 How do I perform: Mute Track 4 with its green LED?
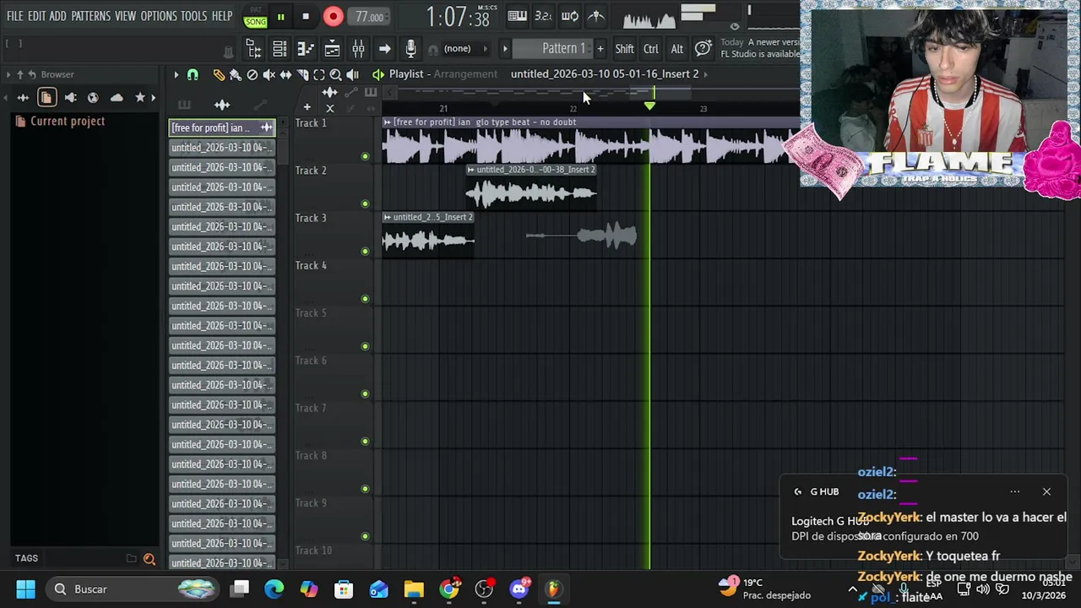coord(365,298)
